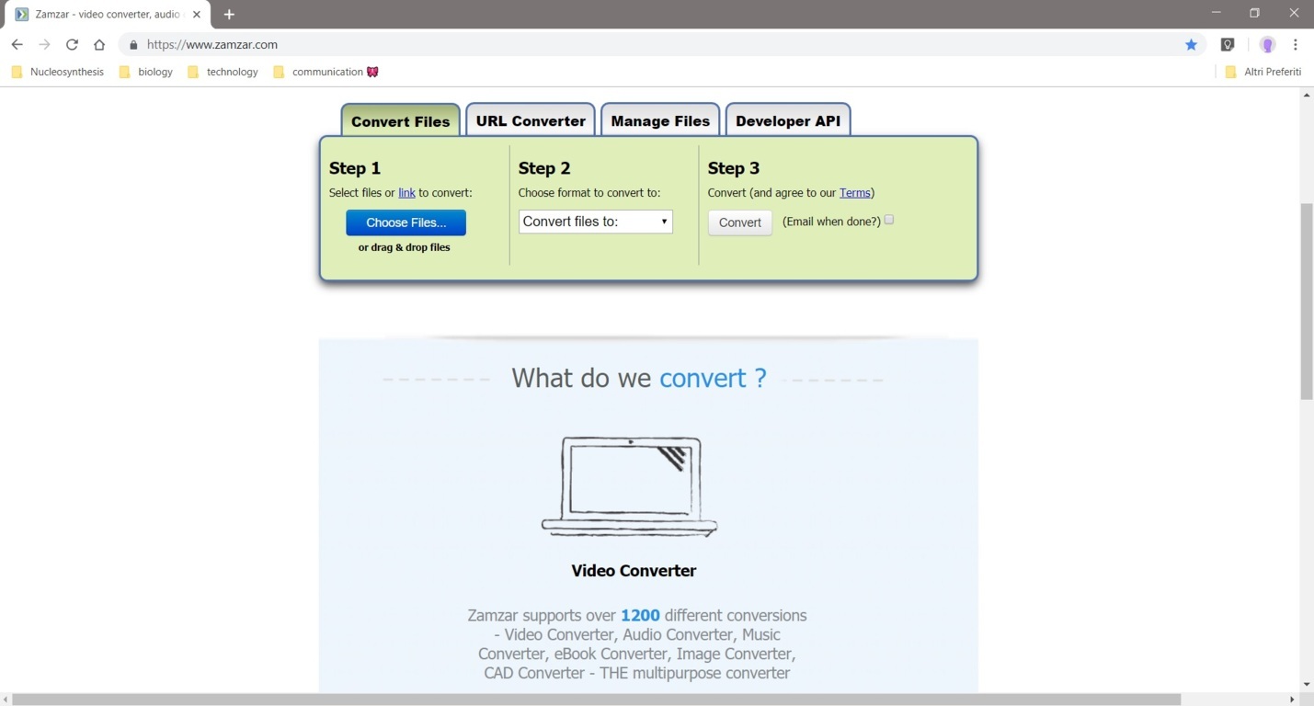Click the scroll left arrow
Viewport: 1314px width, 706px height.
point(6,700)
